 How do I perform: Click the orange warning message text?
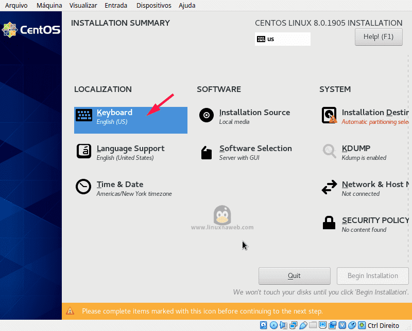point(202,311)
